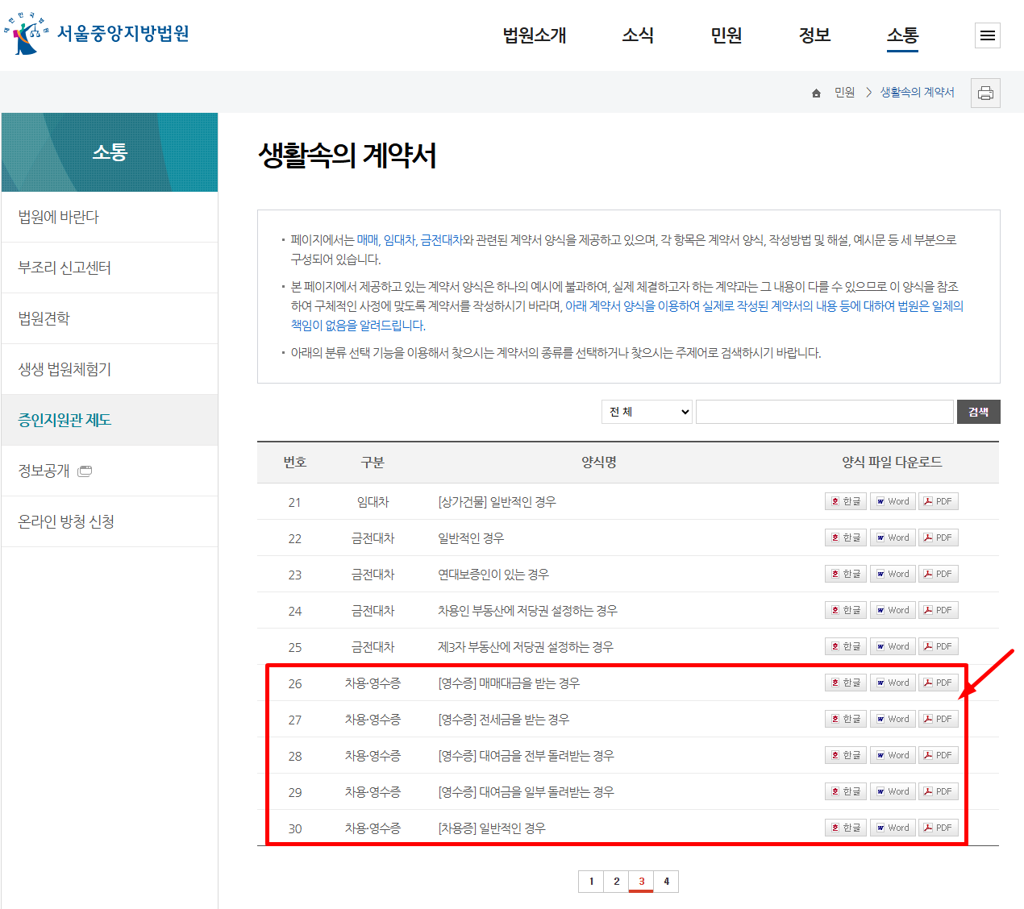Go to page 4 of the list
This screenshot has height=909, width=1024.
666,881
